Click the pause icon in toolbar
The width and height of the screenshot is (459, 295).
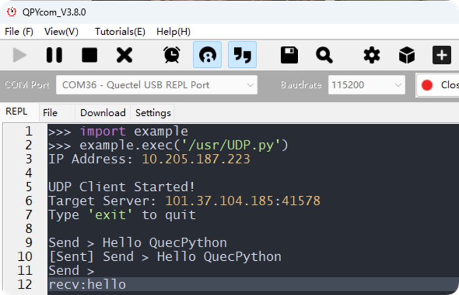tap(54, 55)
